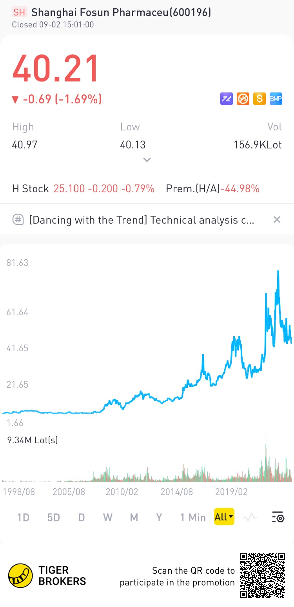
Task: Select the Y yearly chart tab
Action: (x=159, y=517)
